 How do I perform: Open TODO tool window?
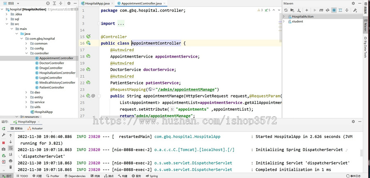22,176
